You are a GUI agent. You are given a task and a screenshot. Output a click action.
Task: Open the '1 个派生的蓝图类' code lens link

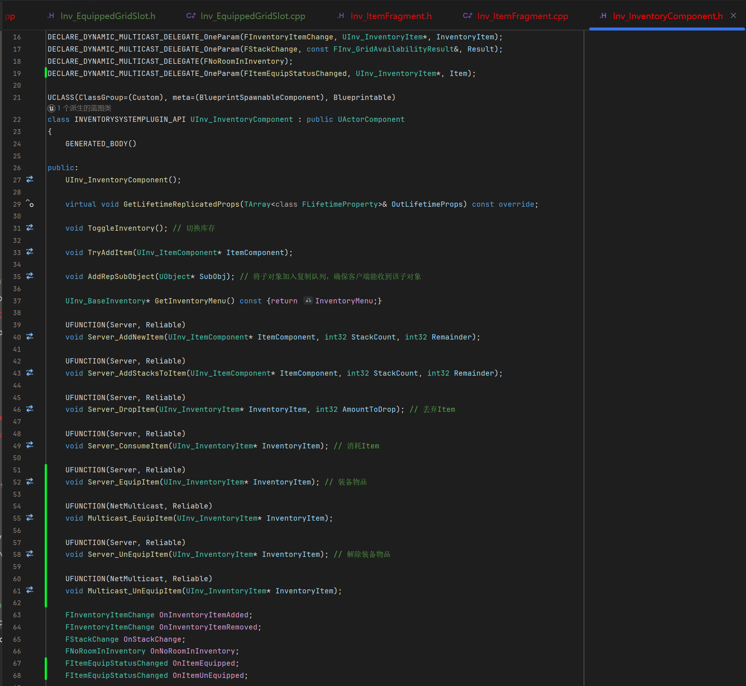point(80,108)
